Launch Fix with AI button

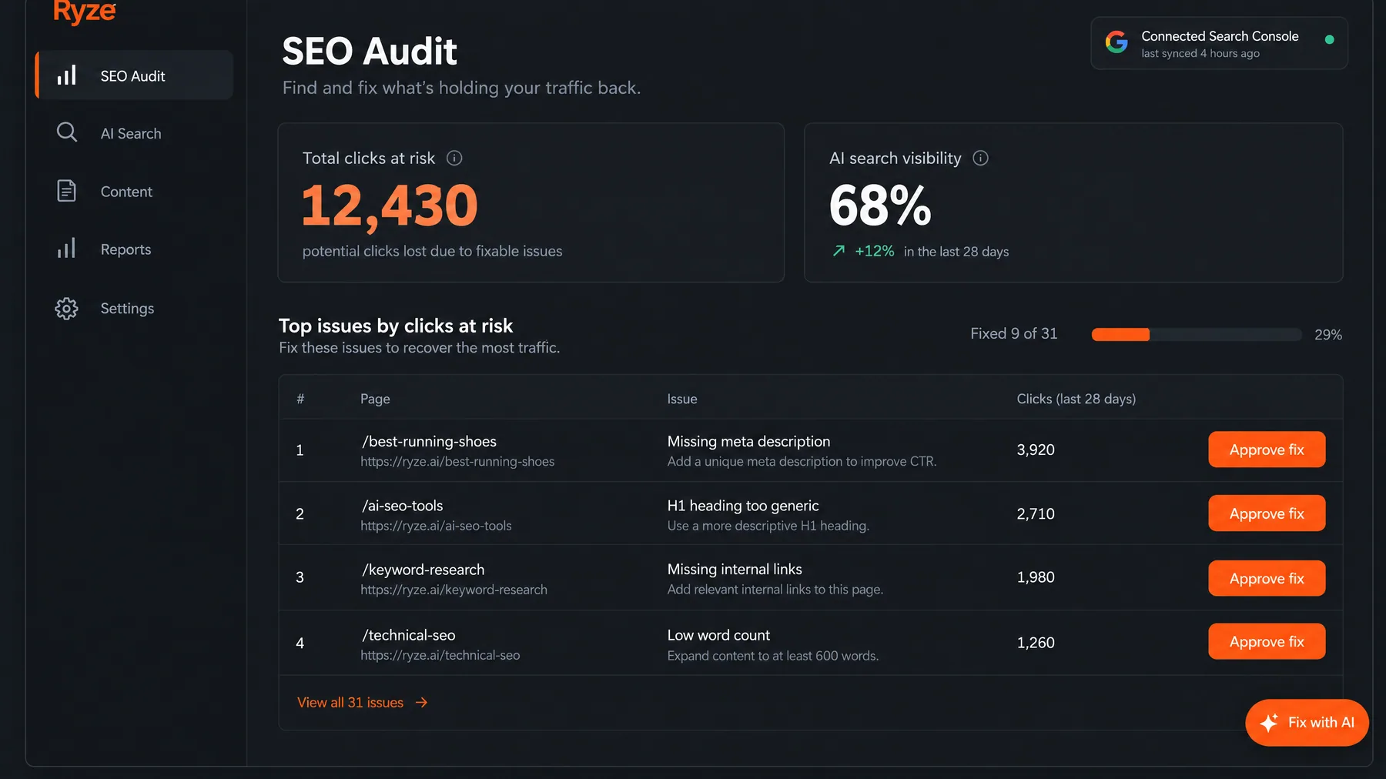coord(1307,722)
